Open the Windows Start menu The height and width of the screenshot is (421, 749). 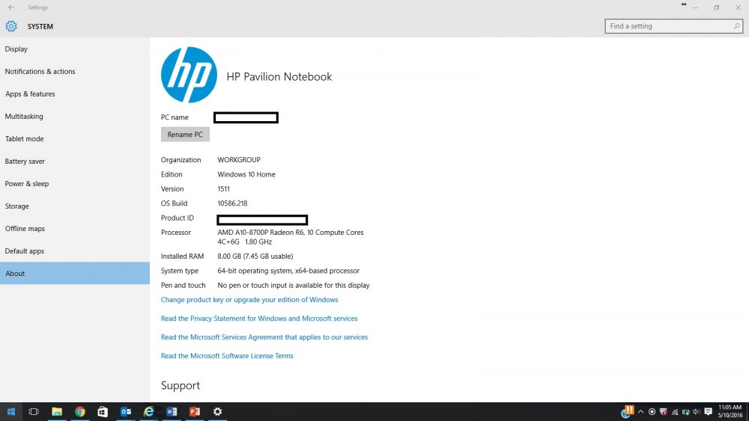[x=11, y=411]
